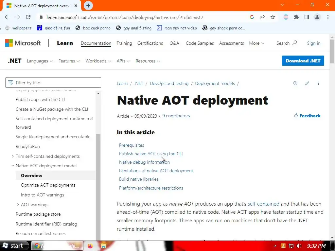335x251 pixels.
Task: Click the page vertical scrollbar thumb
Action: click(332, 51)
